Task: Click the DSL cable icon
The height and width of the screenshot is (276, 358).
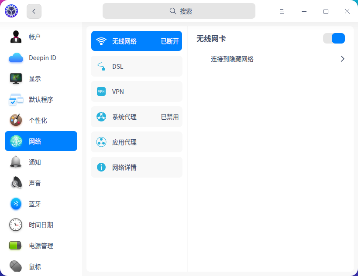Action: click(x=101, y=66)
